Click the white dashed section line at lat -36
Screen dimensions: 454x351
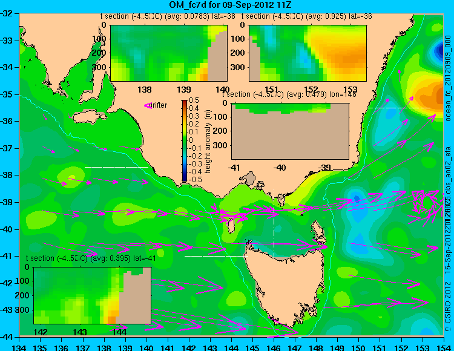coord(399,108)
